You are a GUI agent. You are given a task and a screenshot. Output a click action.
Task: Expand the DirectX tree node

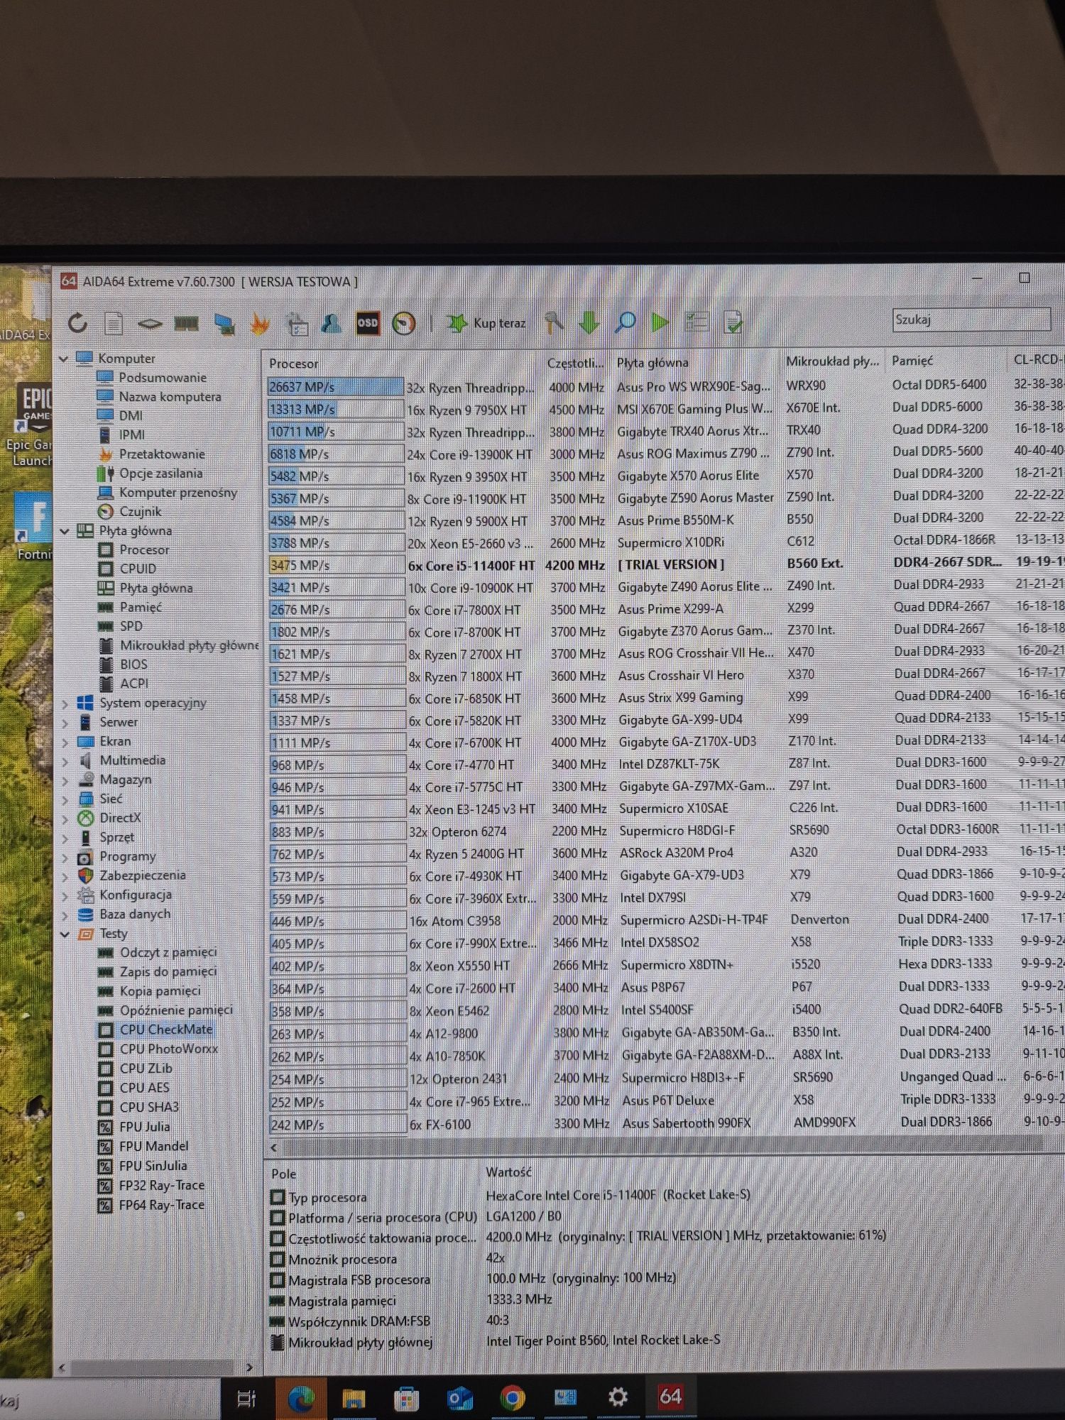tap(65, 818)
